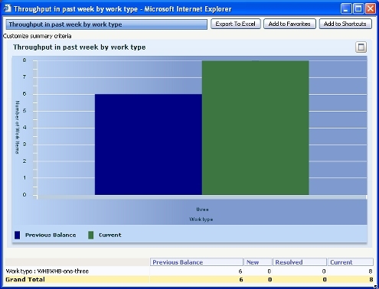Click the Export To Excel button
Viewport: 379px width, 289px height.
click(x=235, y=24)
